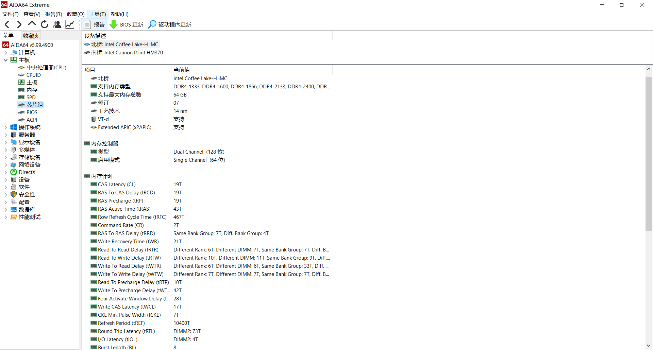Click the 数据库 database icon

click(x=14, y=210)
